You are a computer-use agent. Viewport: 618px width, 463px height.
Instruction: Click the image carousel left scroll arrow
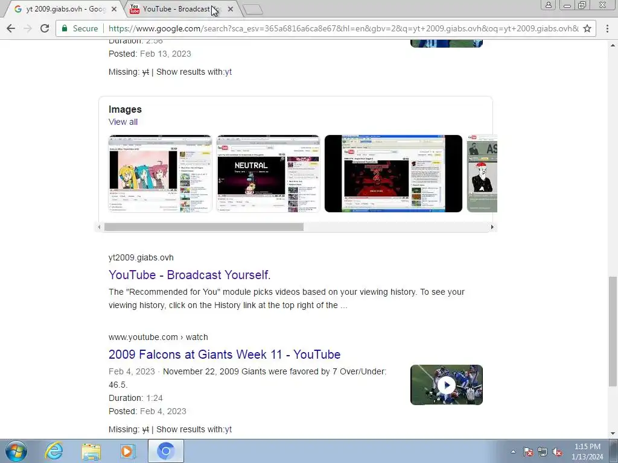[99, 227]
